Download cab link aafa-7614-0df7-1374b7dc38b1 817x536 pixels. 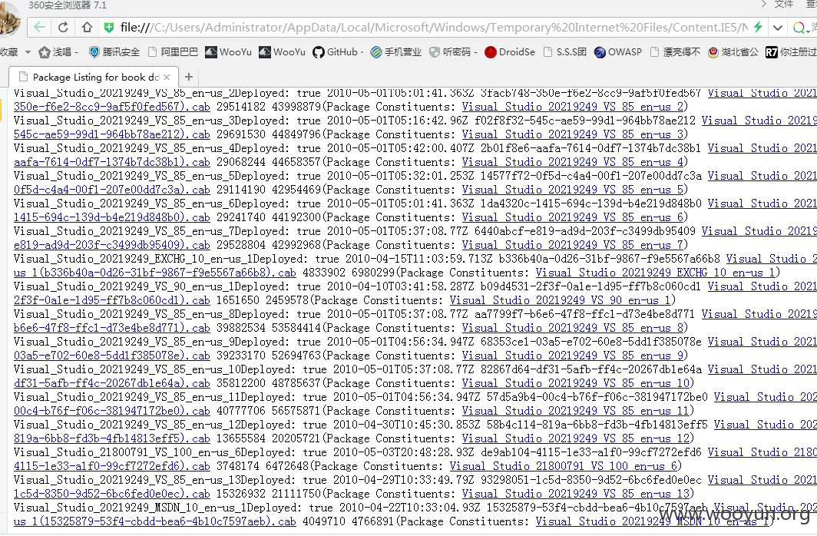(112, 162)
